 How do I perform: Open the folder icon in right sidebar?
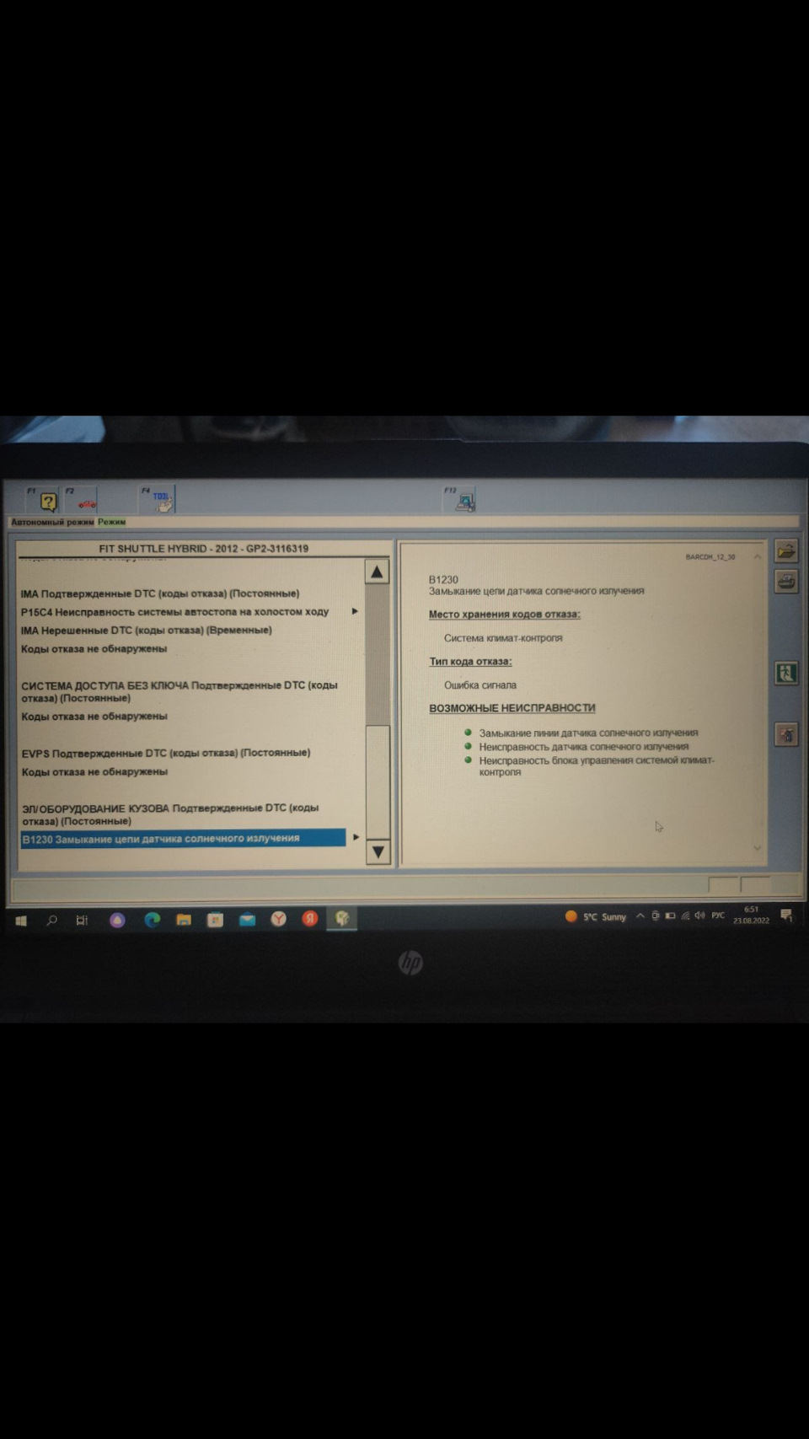coord(786,551)
